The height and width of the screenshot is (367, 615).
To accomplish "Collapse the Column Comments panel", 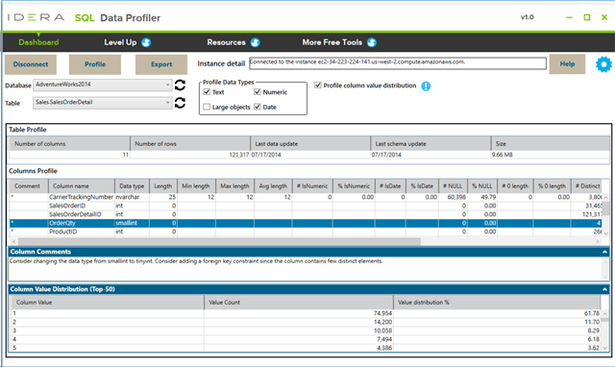I will [x=604, y=252].
